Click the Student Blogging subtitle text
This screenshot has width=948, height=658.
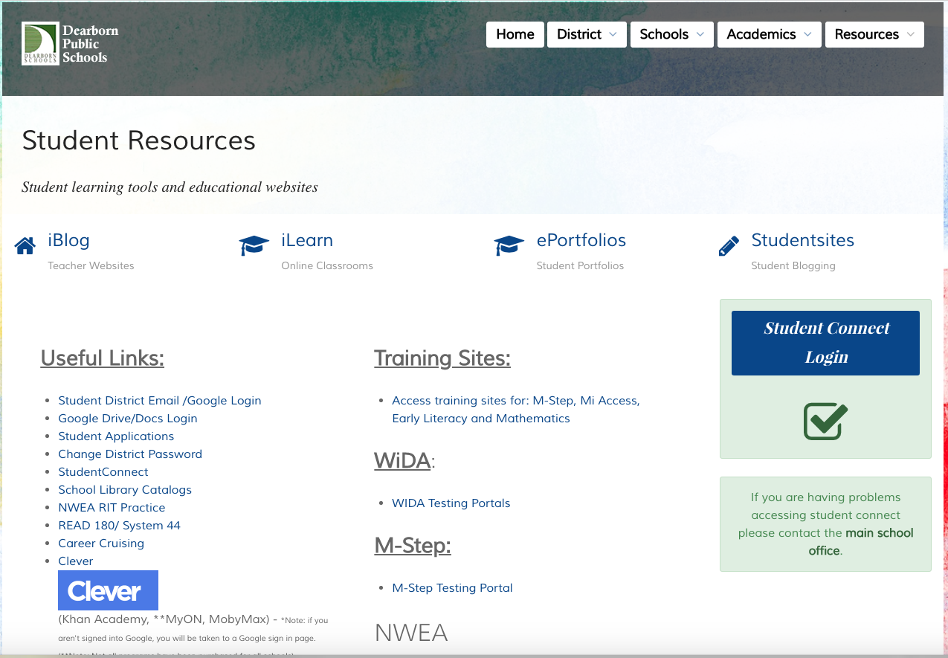click(793, 265)
